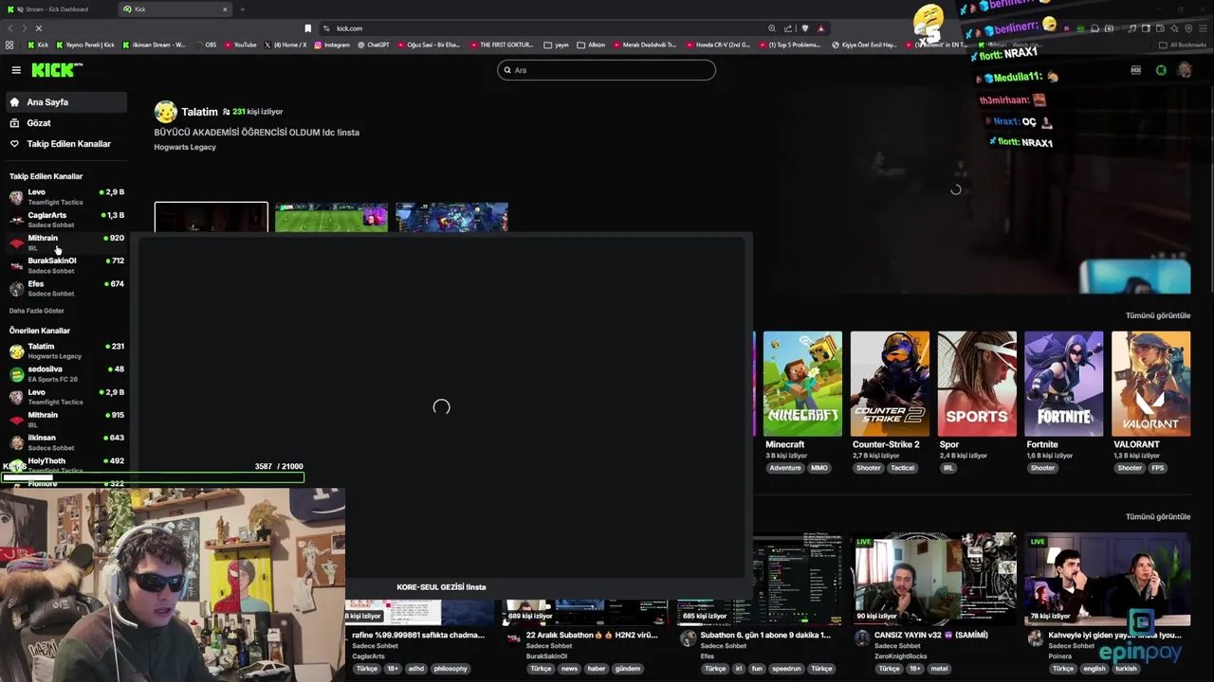Open the VALORANT category card

point(1150,384)
